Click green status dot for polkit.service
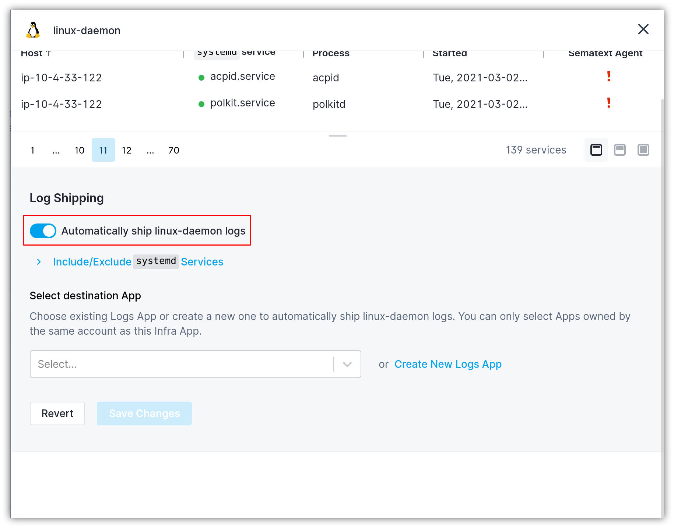This screenshot has height=528, width=674. point(201,104)
